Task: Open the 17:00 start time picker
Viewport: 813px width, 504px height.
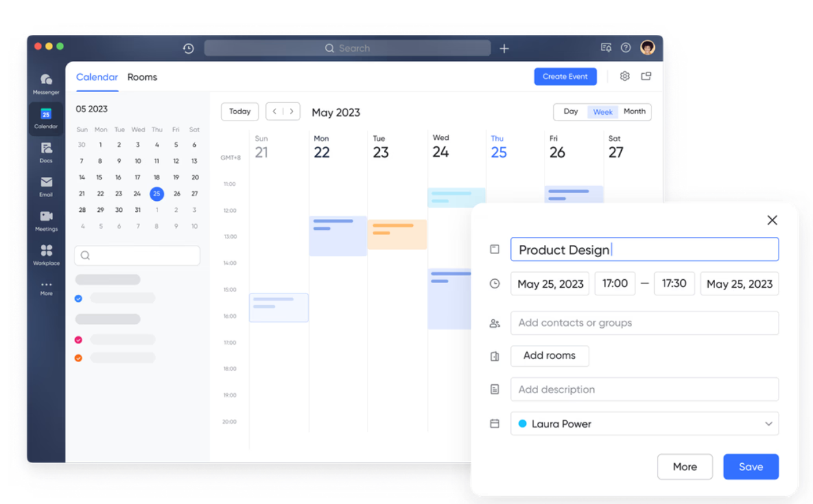Action: coord(615,284)
